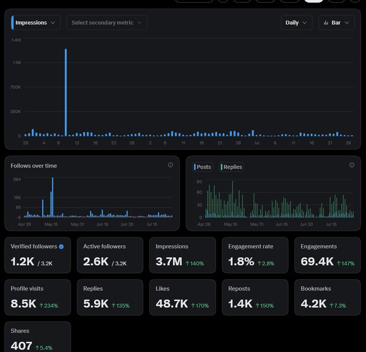The image size is (366, 352).
Task: Open the Bookmarks 4.2K stat card
Action: [x=327, y=298]
